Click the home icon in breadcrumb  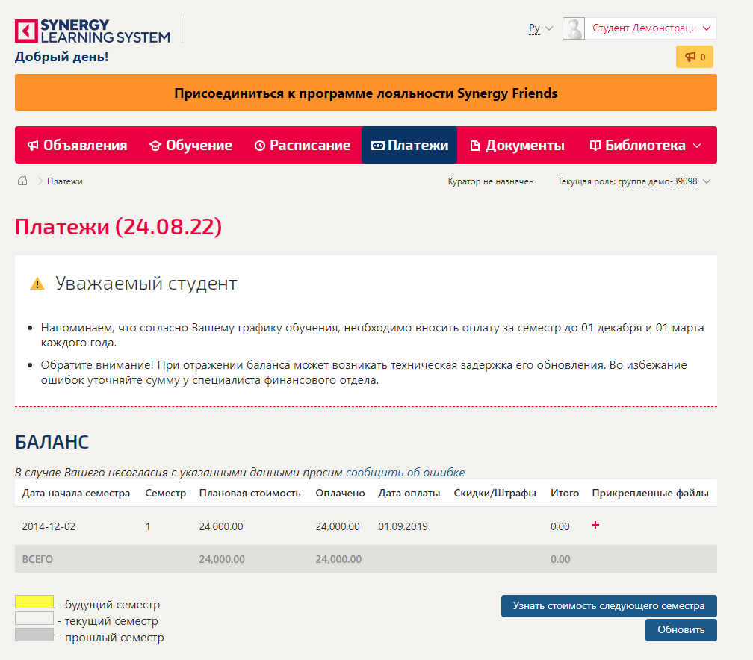pos(22,181)
